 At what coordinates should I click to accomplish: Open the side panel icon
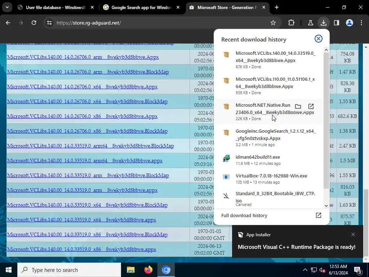pyautogui.click(x=337, y=23)
